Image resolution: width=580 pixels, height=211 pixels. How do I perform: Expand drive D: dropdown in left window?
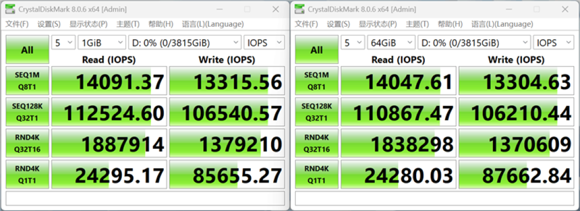pos(185,42)
